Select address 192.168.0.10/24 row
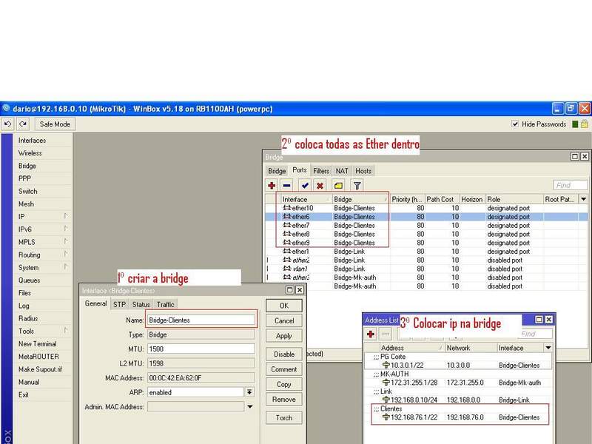The height and width of the screenshot is (444, 592). (x=458, y=400)
